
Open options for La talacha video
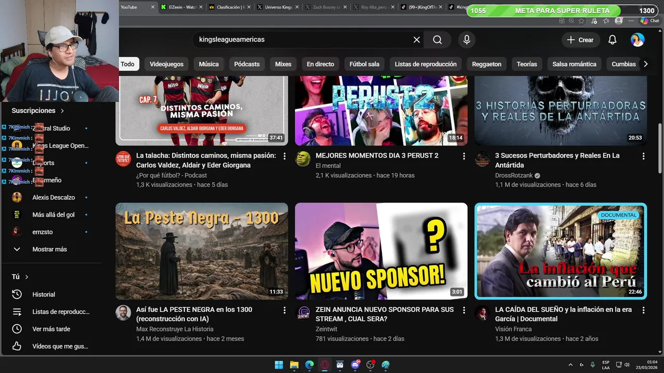tap(284, 156)
